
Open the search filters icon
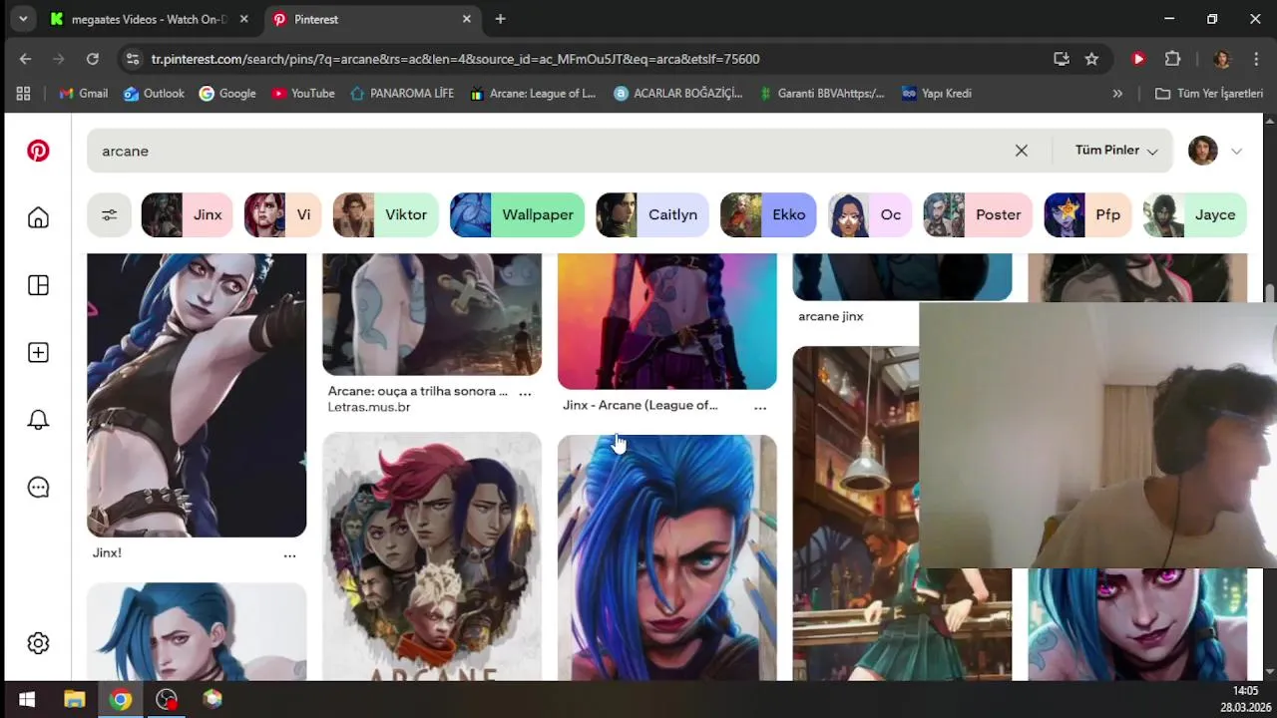coord(109,214)
